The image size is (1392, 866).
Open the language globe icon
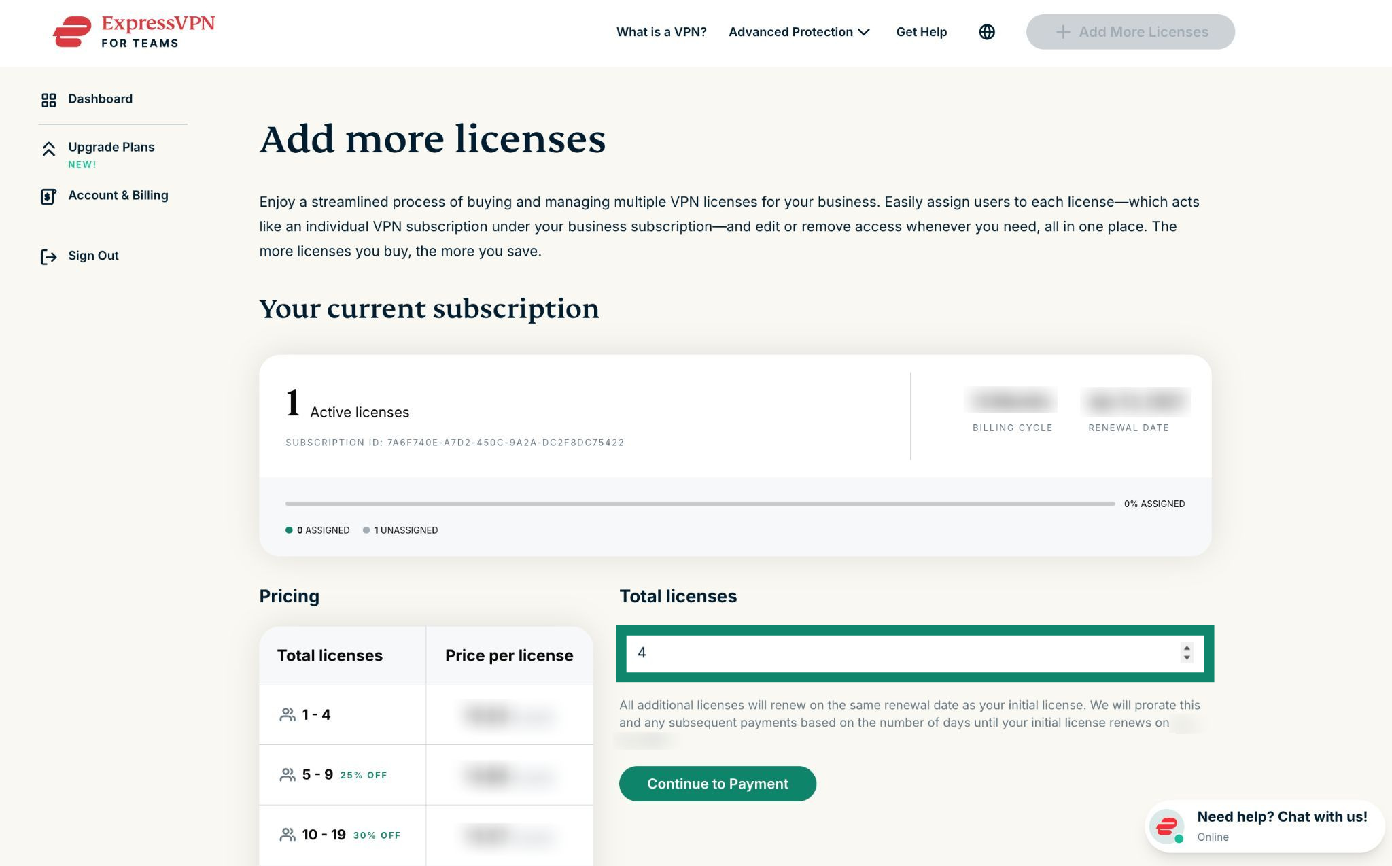click(x=987, y=32)
